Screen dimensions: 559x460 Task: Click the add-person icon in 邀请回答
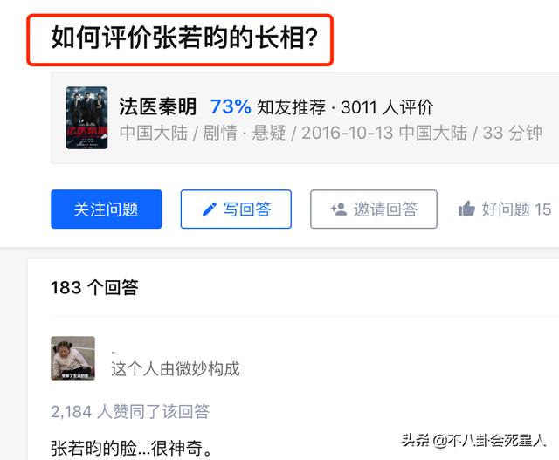pos(339,209)
